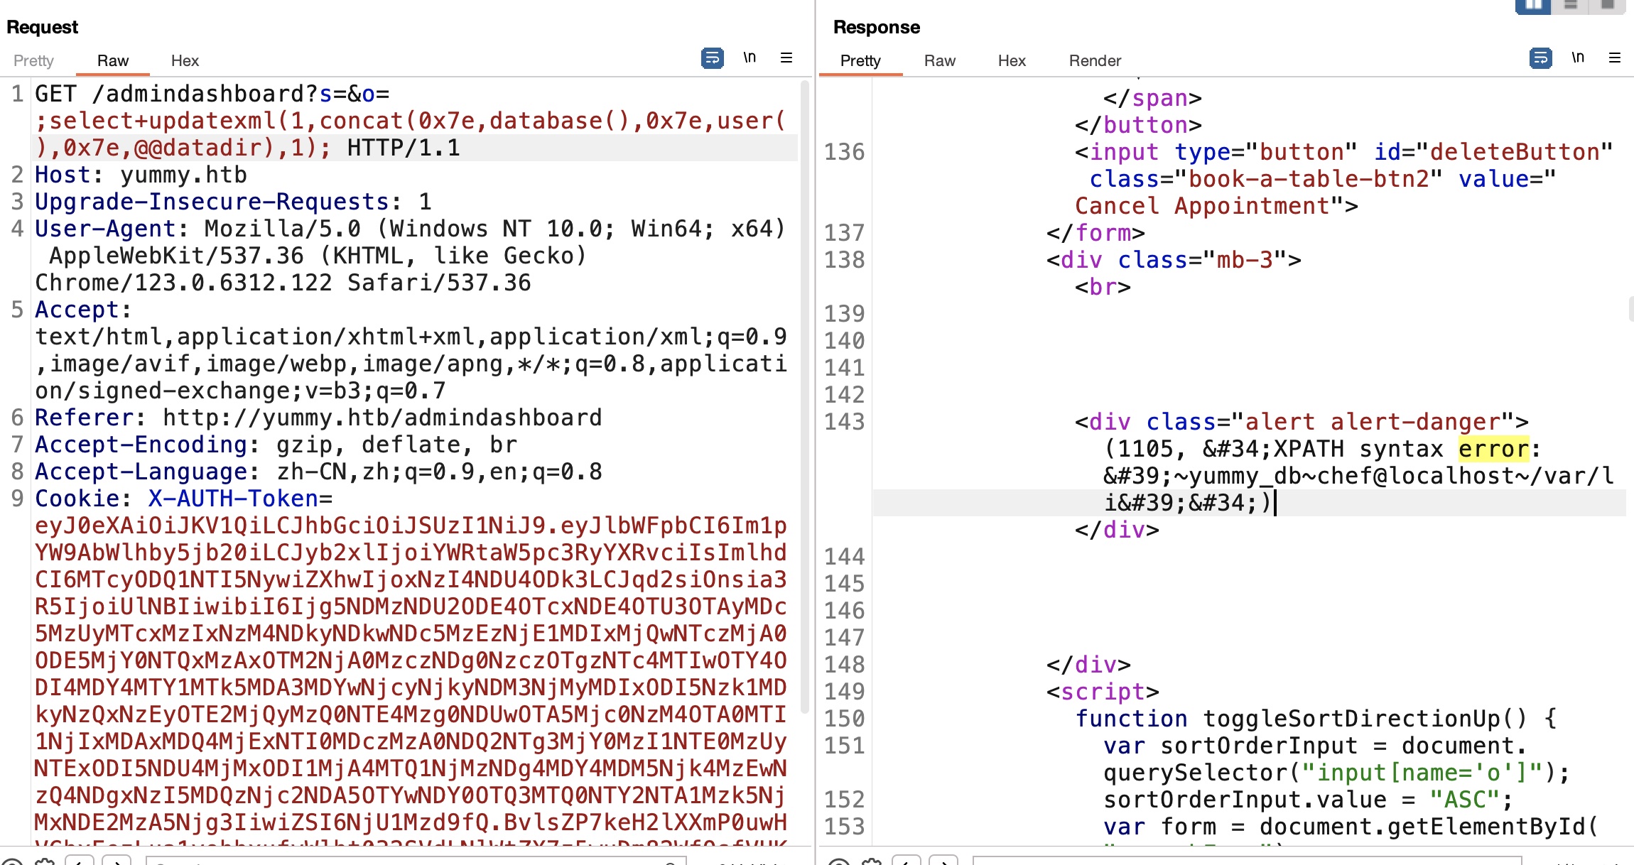Click the Request panel vertical scrollbar
This screenshot has width=1634, height=865.
click(x=804, y=398)
